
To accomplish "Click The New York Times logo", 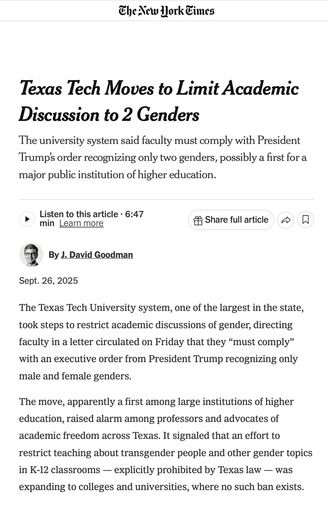I will [166, 11].
